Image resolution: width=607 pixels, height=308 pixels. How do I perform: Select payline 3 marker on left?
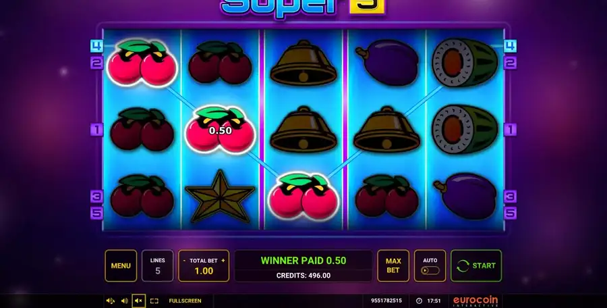coord(96,197)
